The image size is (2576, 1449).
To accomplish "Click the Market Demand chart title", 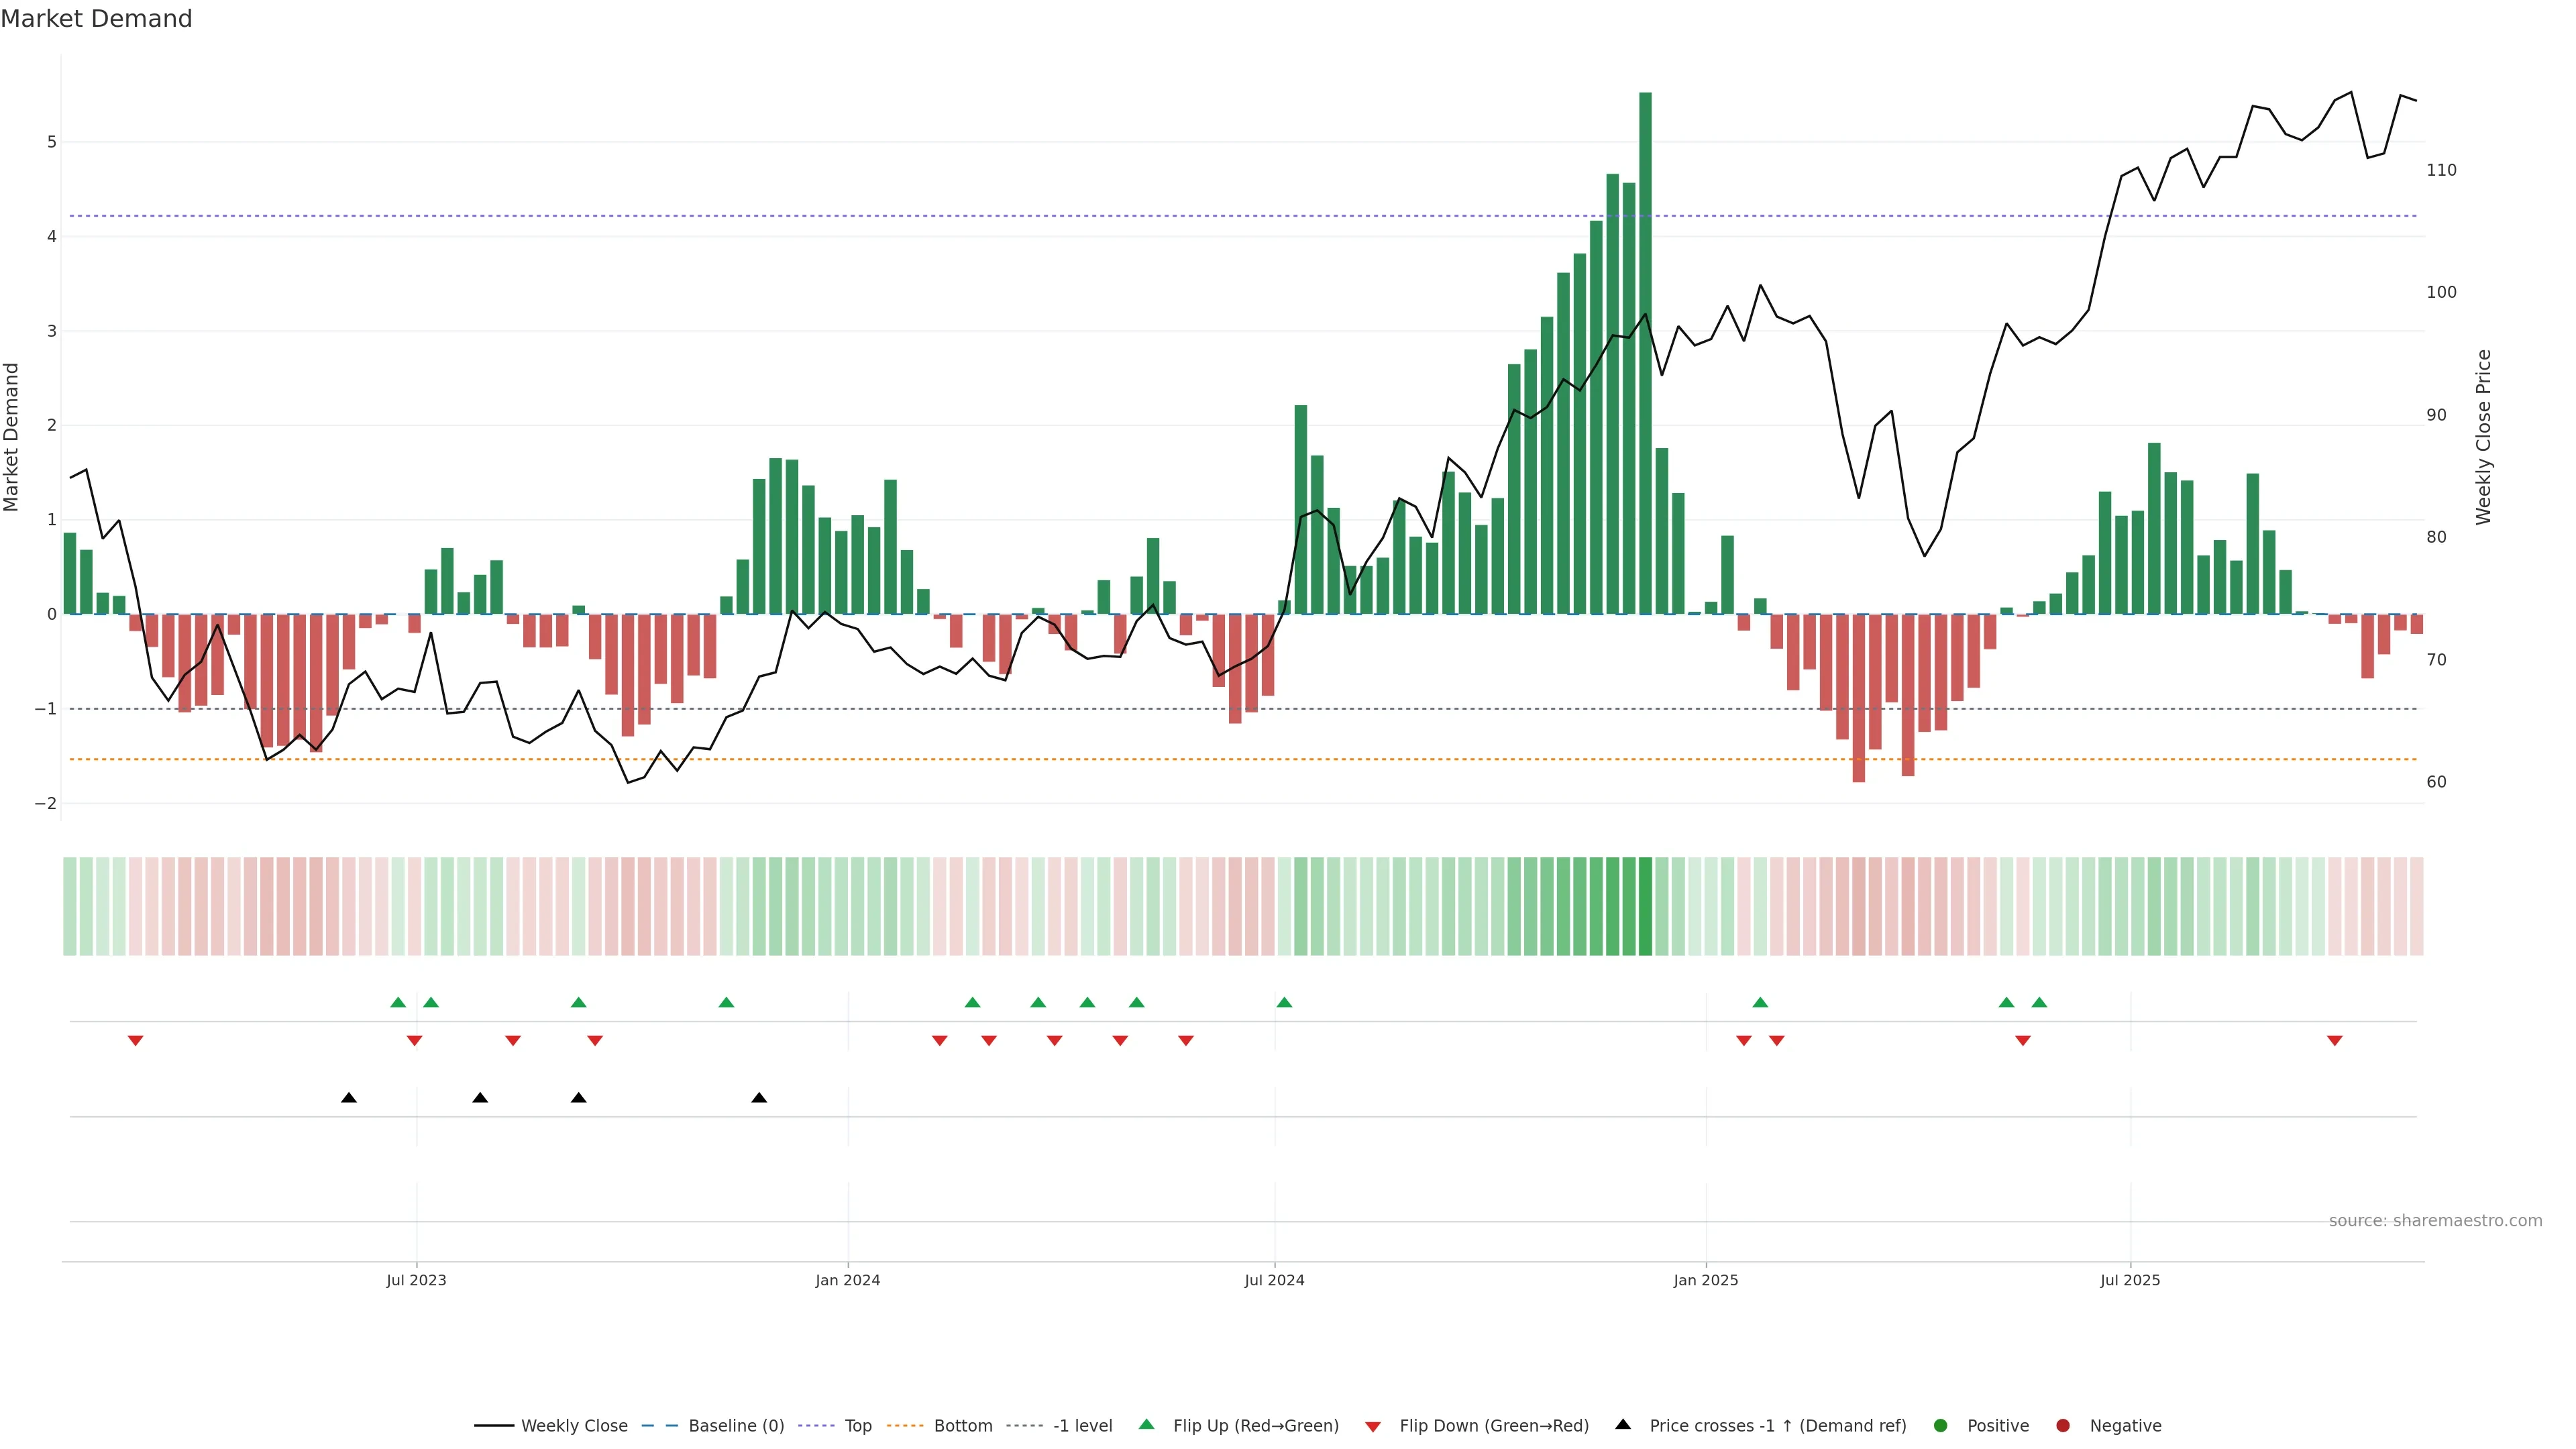I will pyautogui.click(x=96, y=19).
